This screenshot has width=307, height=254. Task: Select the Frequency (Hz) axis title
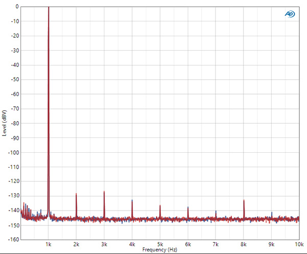coord(160,250)
